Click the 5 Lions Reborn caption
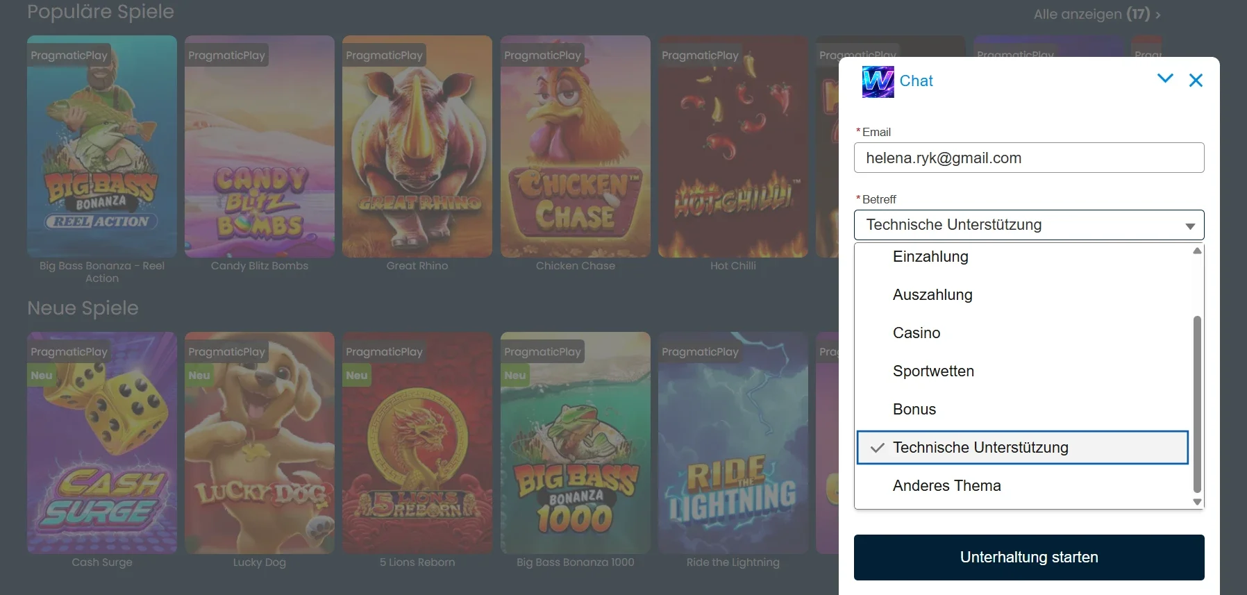 (x=417, y=562)
